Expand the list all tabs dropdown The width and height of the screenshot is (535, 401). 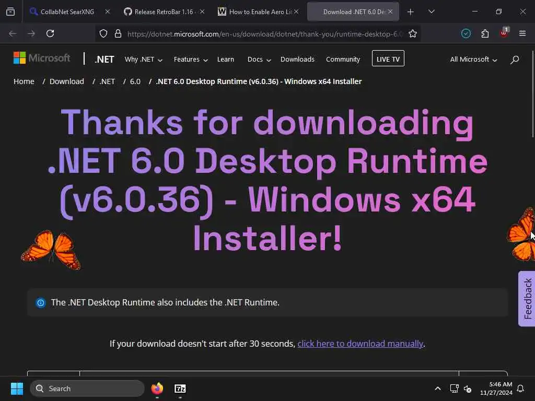pos(431,11)
